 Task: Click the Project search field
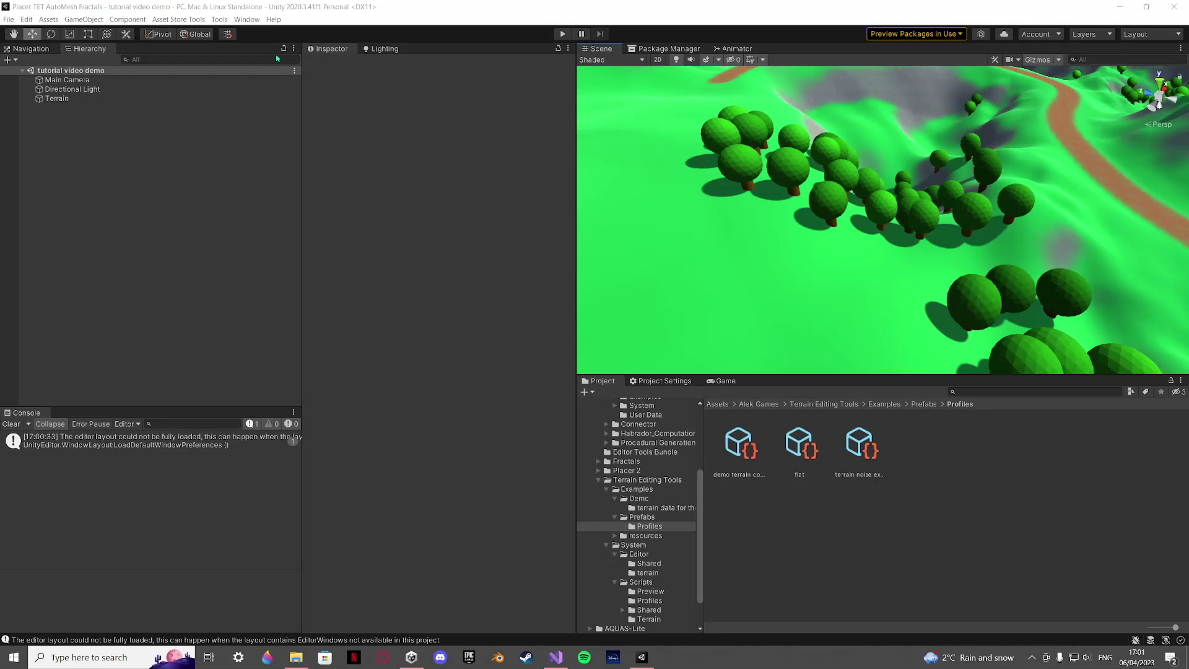[1034, 391]
